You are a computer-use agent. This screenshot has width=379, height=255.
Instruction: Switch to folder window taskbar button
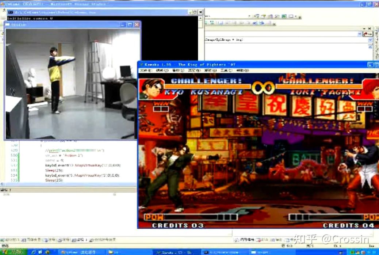click(129, 252)
